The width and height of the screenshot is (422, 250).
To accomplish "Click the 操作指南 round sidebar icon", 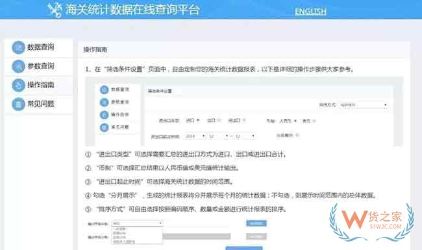I will pyautogui.click(x=18, y=85).
